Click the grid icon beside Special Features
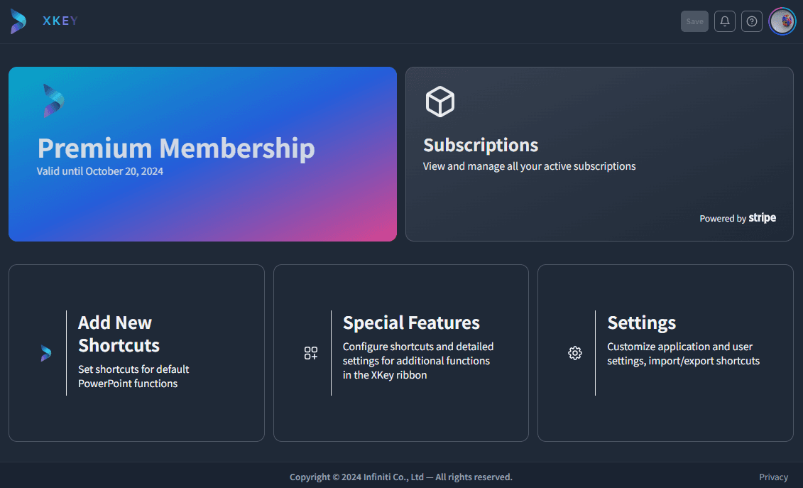Screen dimensions: 803x488 click(310, 352)
